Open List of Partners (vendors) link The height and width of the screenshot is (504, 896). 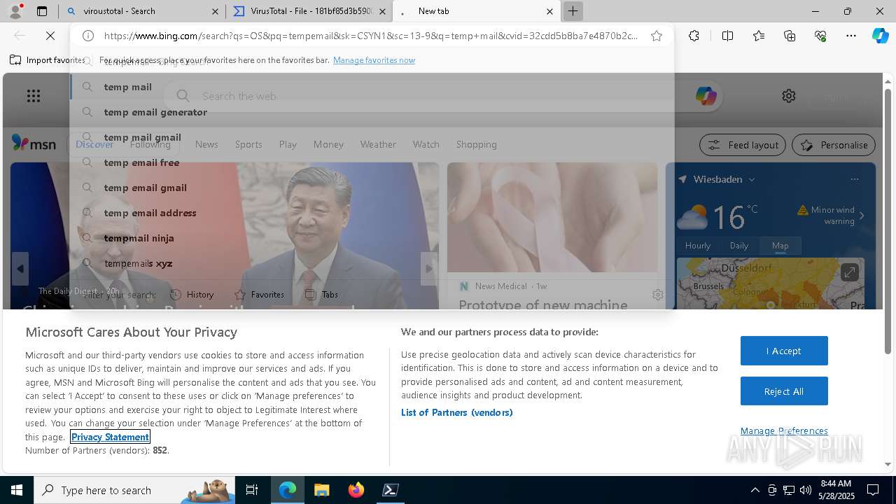[457, 412]
